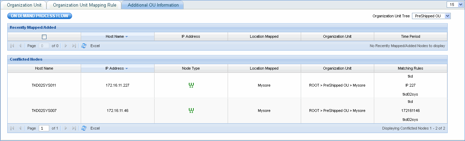Go to first page of Conflicted Nodes
Image resolution: width=465 pixels, height=141 pixels.
[12, 128]
